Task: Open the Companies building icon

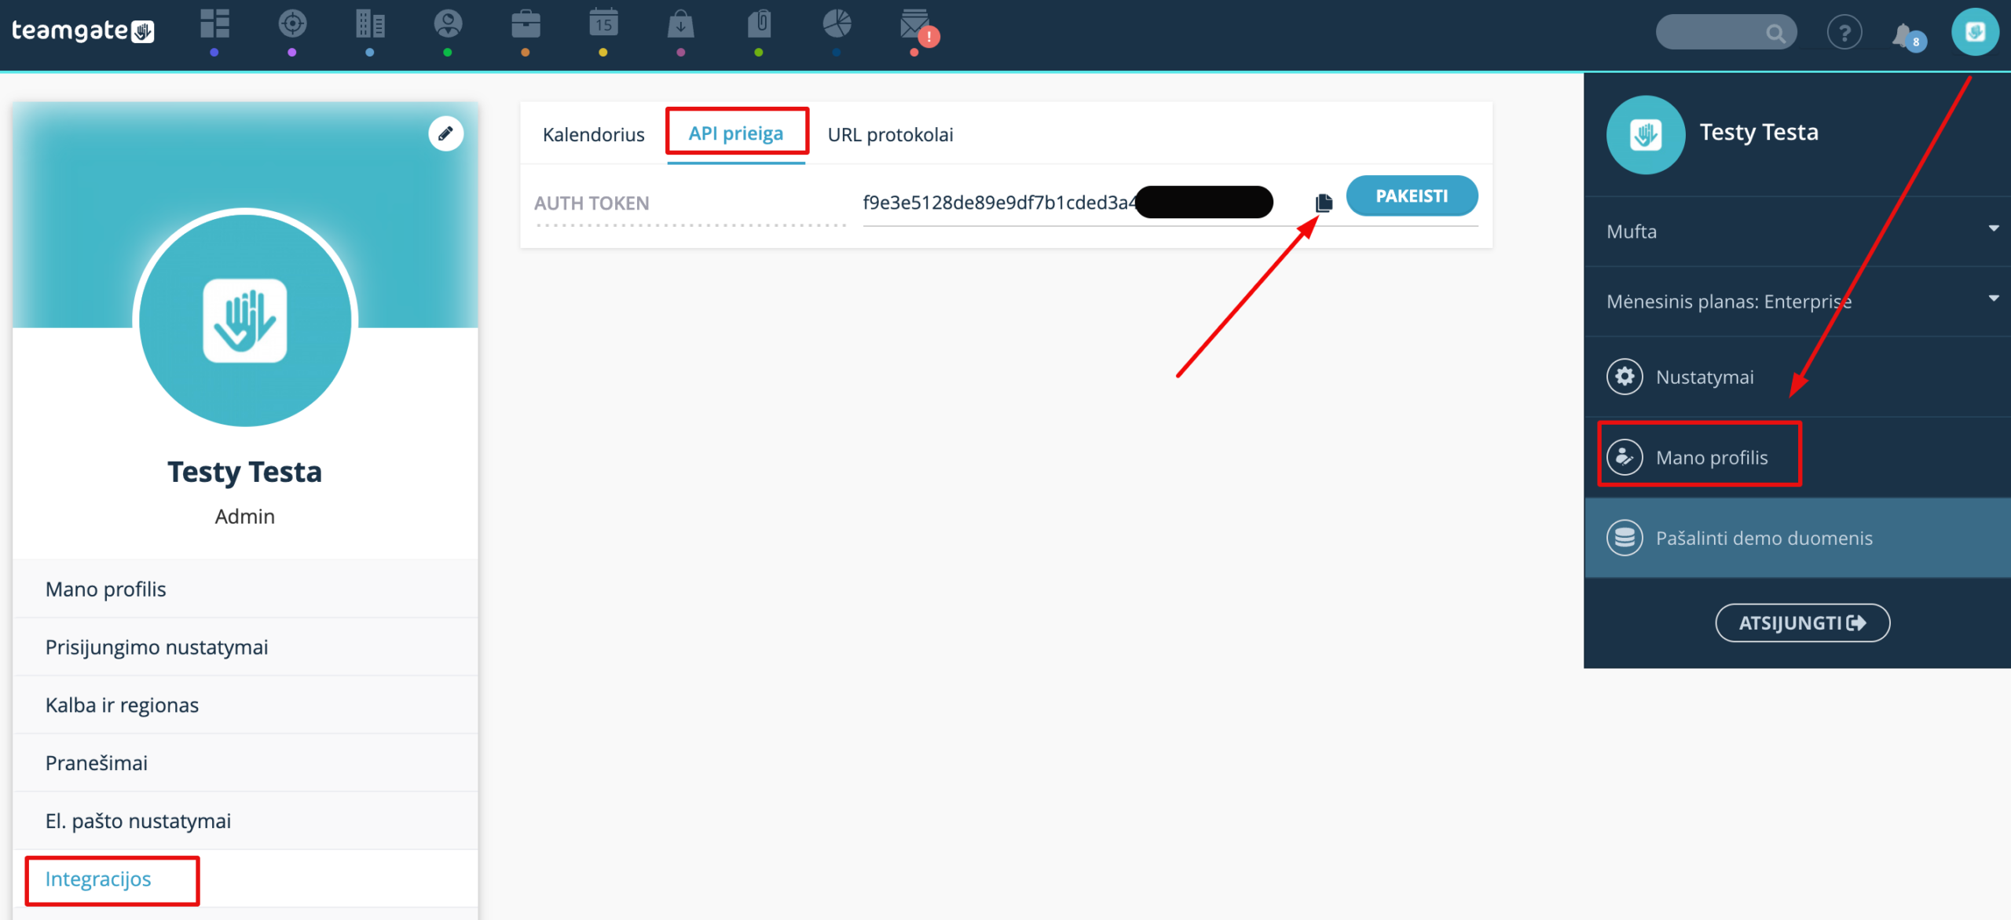Action: pos(370,24)
